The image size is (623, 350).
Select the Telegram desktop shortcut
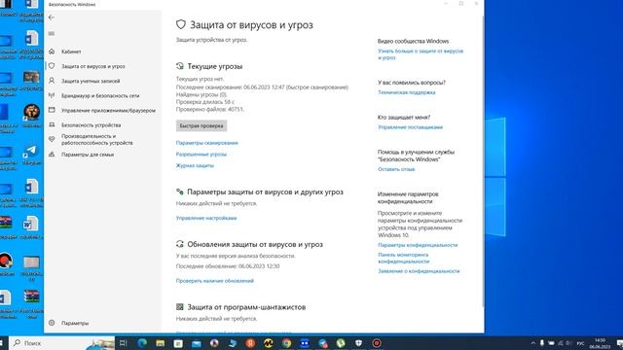tap(31, 154)
